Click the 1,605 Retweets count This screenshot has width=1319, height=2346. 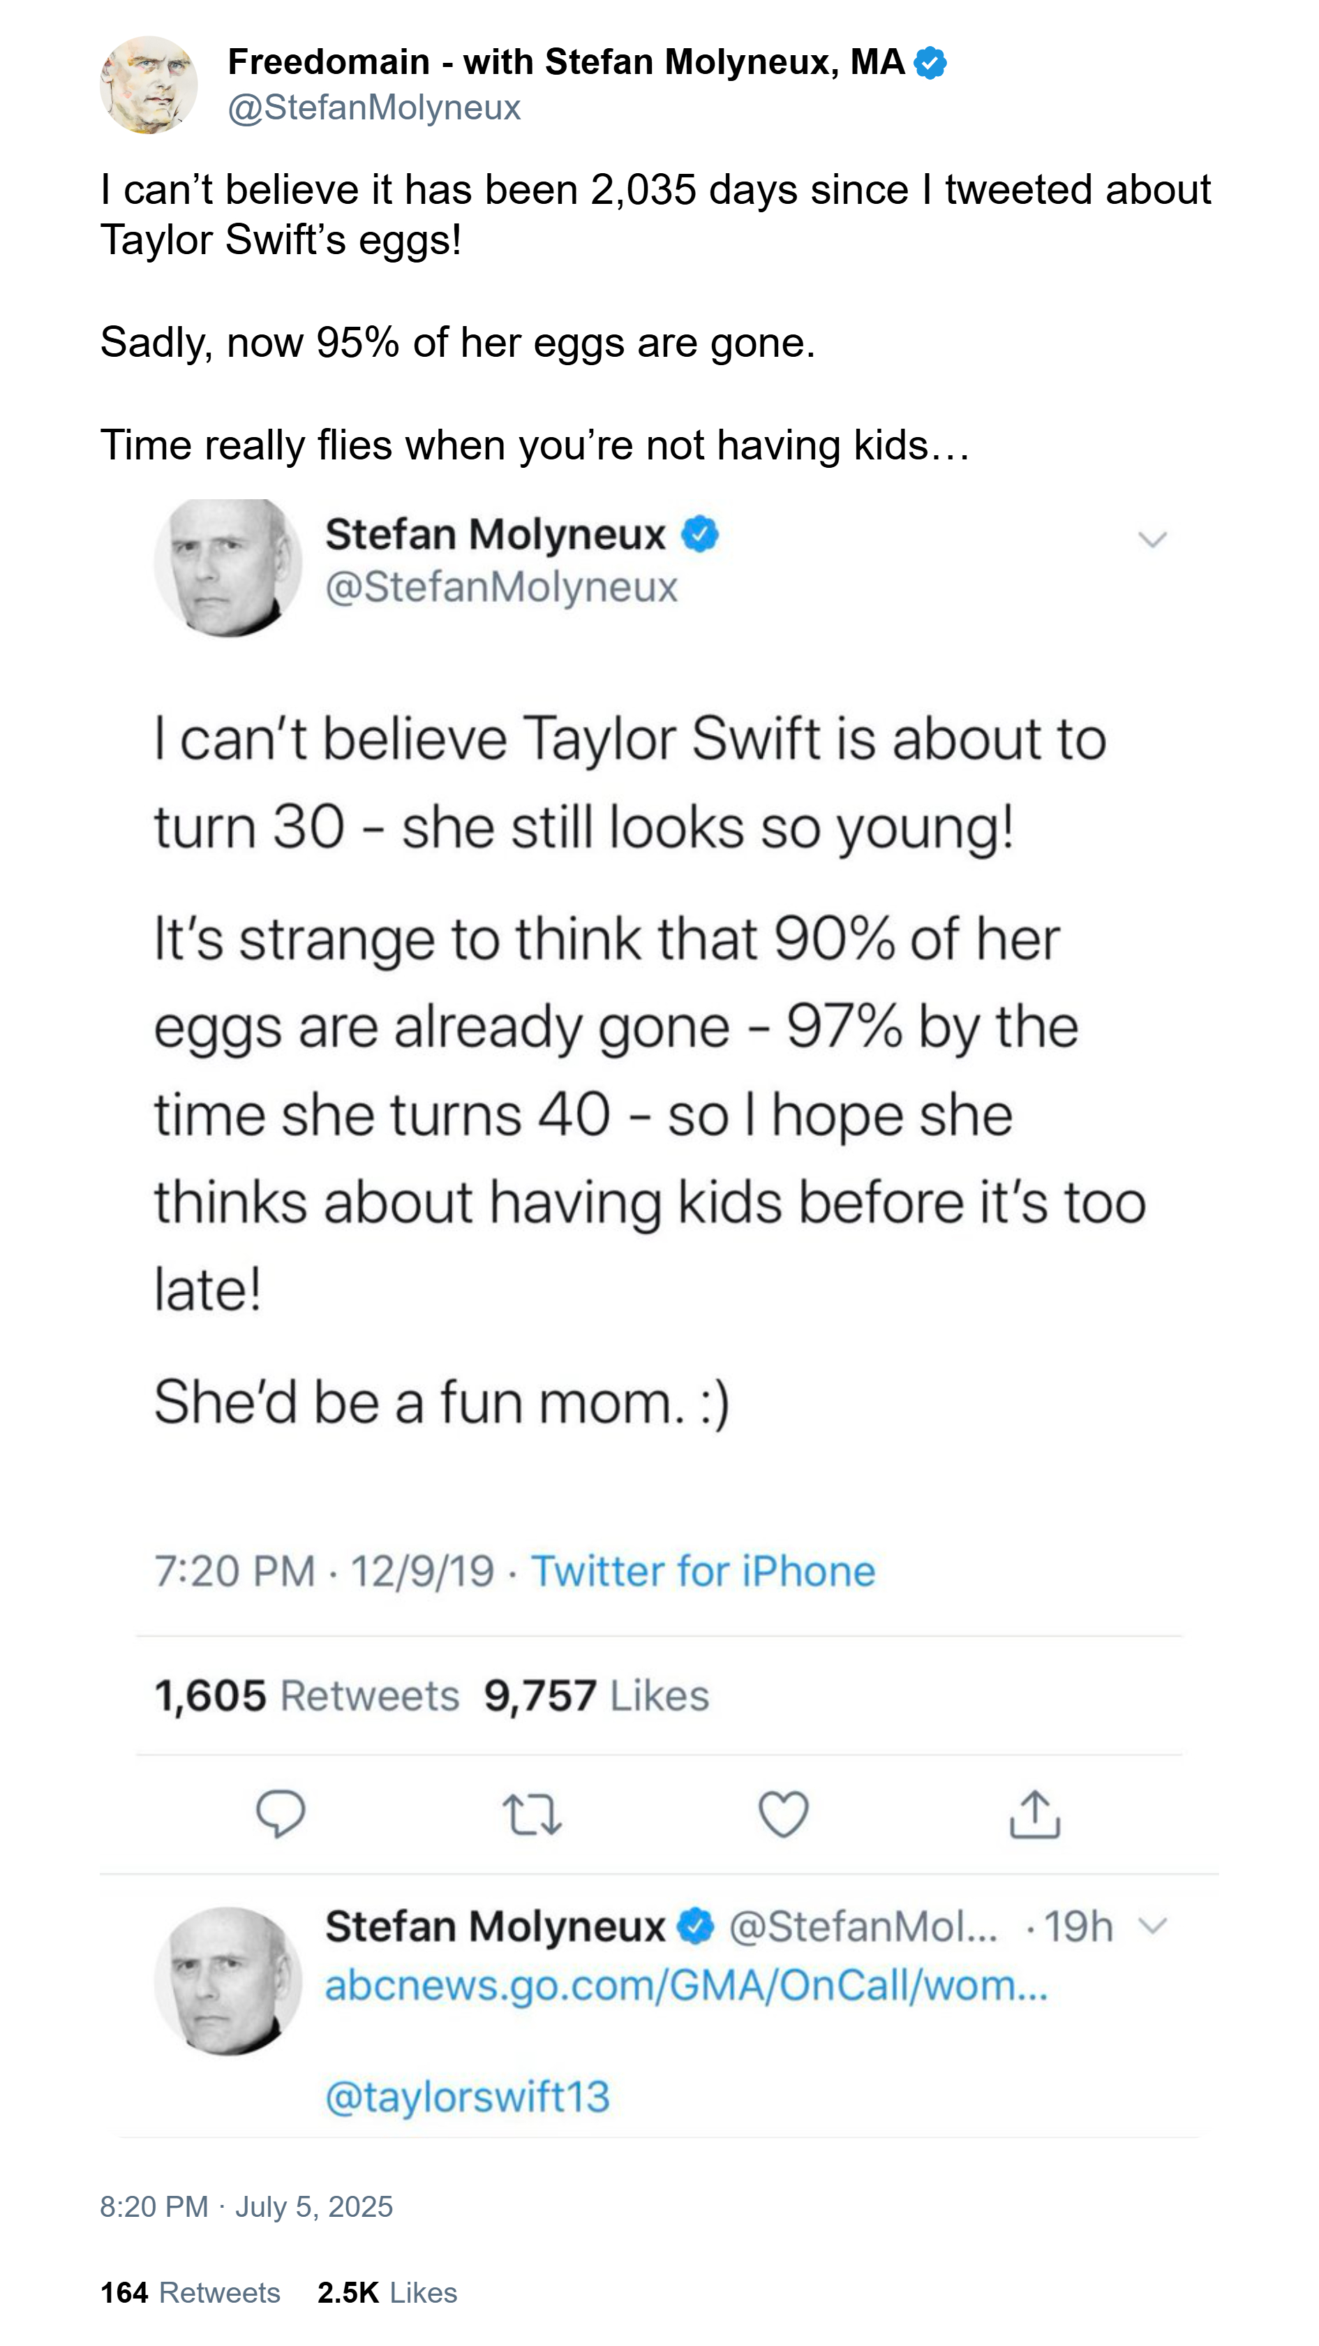point(306,1696)
